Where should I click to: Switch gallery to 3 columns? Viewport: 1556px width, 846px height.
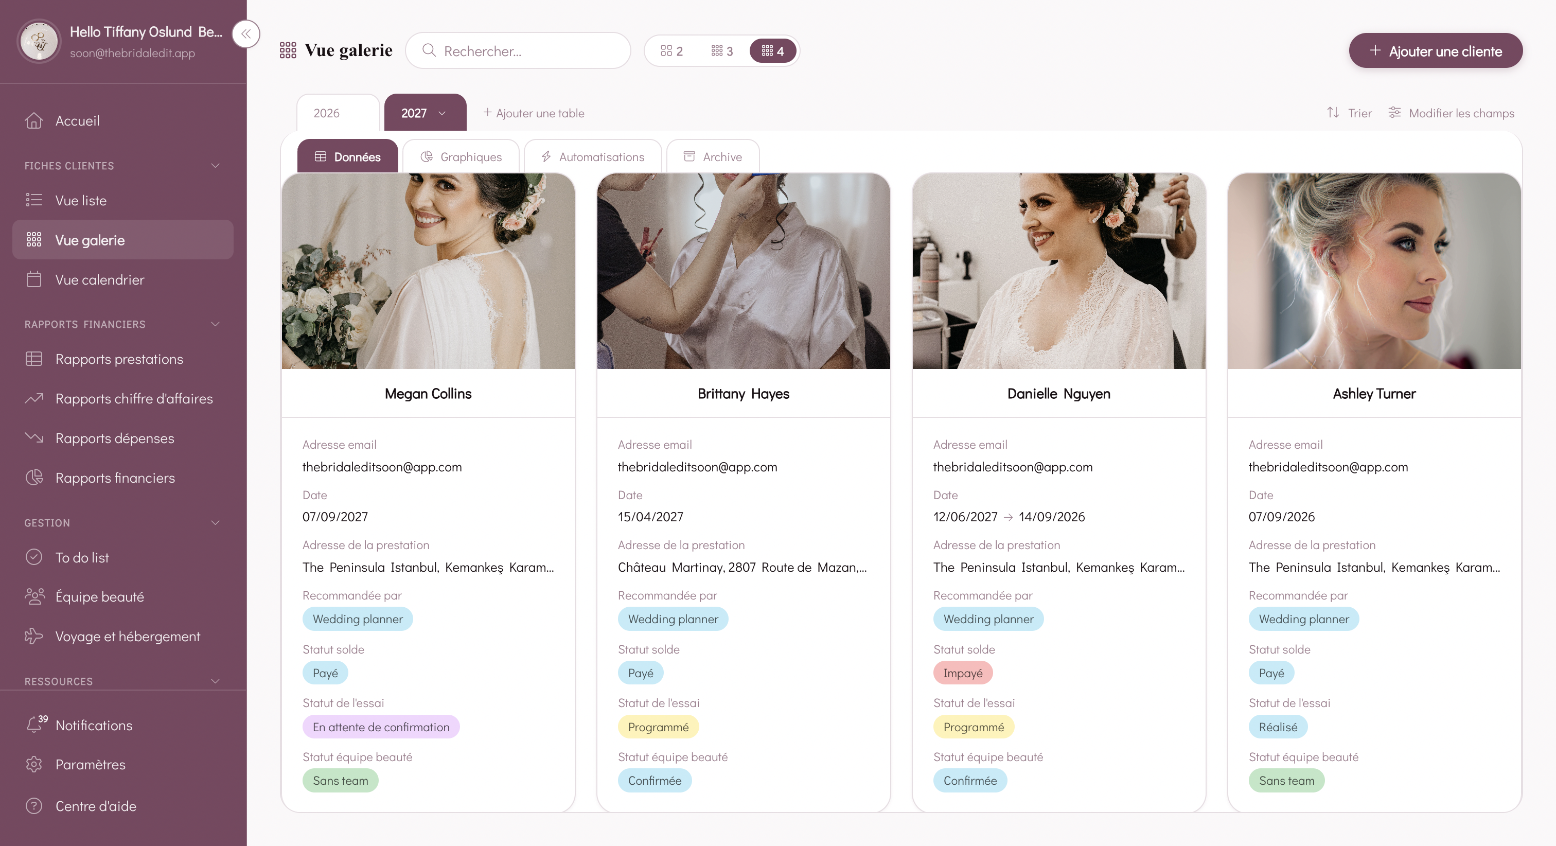tap(722, 51)
